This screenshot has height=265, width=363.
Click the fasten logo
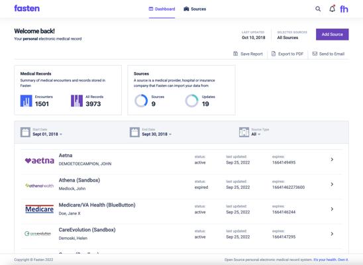pos(27,9)
